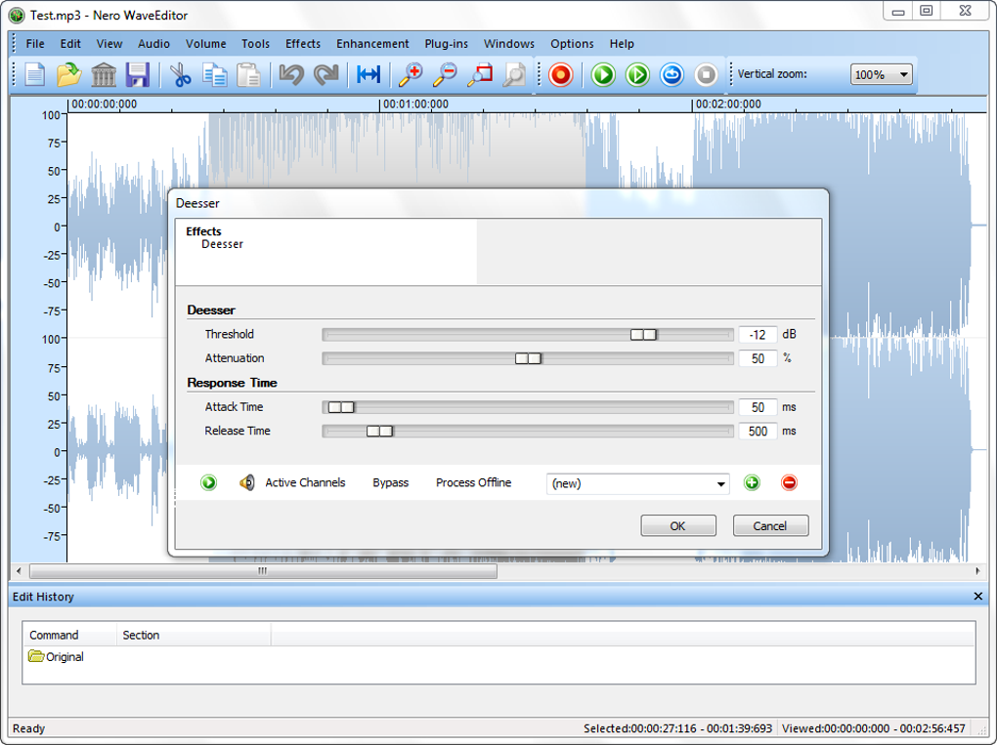Save the file with the floppy disk icon
The image size is (997, 745).
pyautogui.click(x=138, y=75)
